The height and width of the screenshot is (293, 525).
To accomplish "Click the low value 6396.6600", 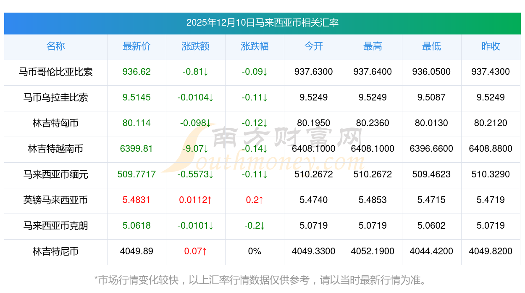I will pos(432,149).
